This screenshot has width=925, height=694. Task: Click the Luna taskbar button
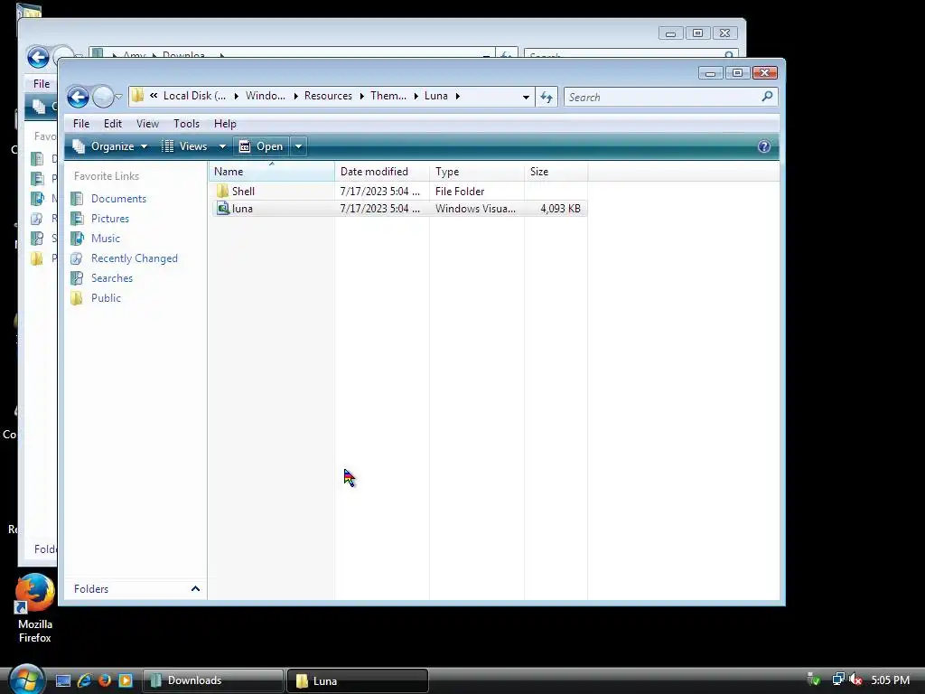point(358,680)
